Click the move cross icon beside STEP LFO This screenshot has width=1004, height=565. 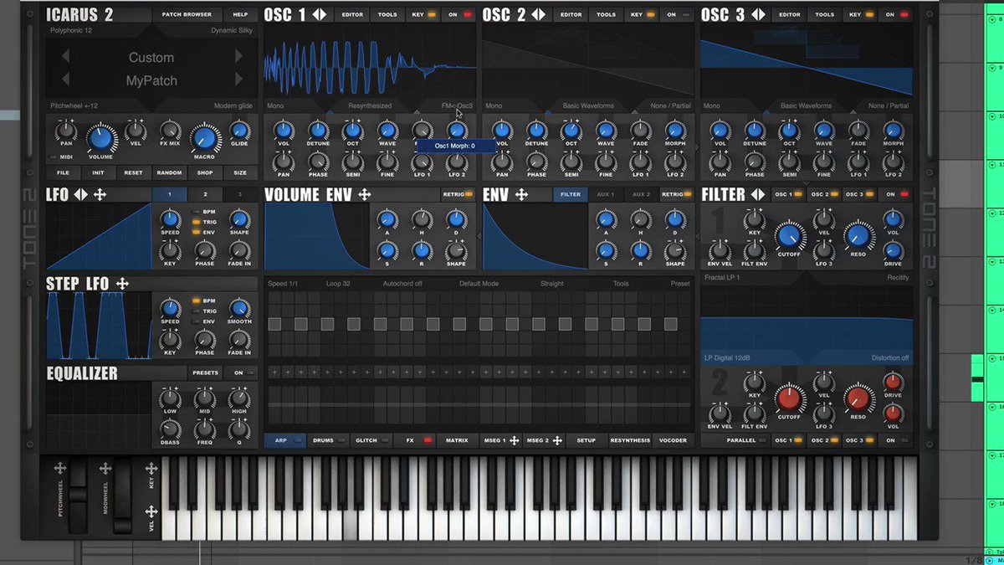coord(122,284)
